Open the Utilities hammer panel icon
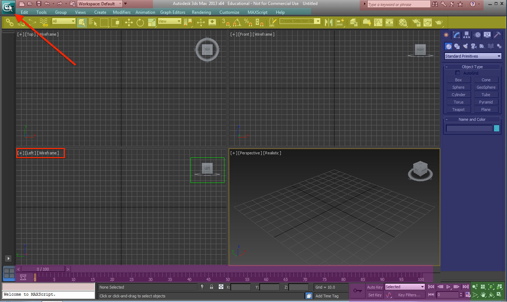The height and width of the screenshot is (302, 507). (497, 35)
